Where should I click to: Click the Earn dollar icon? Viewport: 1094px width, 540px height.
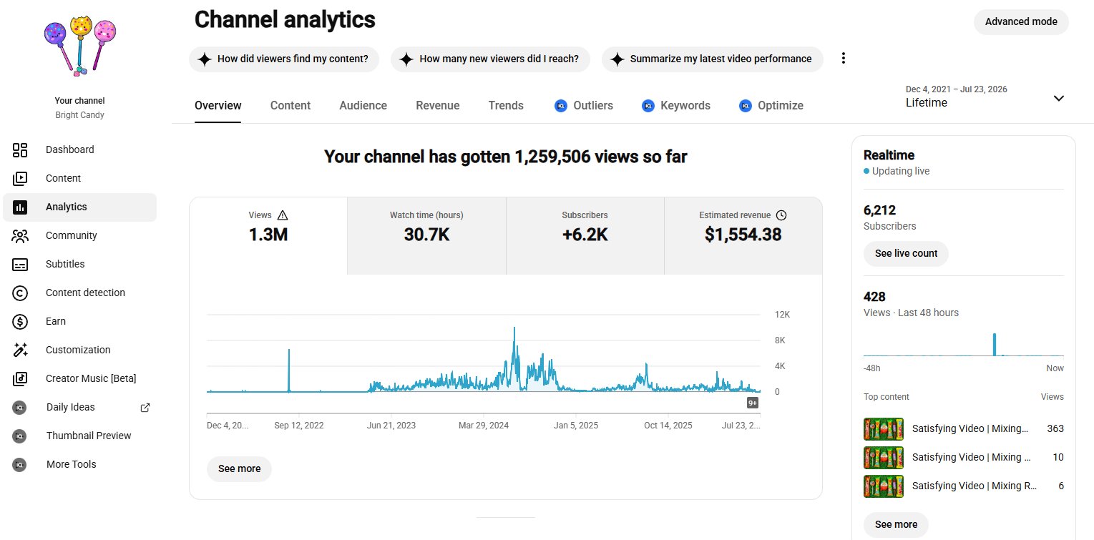point(20,321)
